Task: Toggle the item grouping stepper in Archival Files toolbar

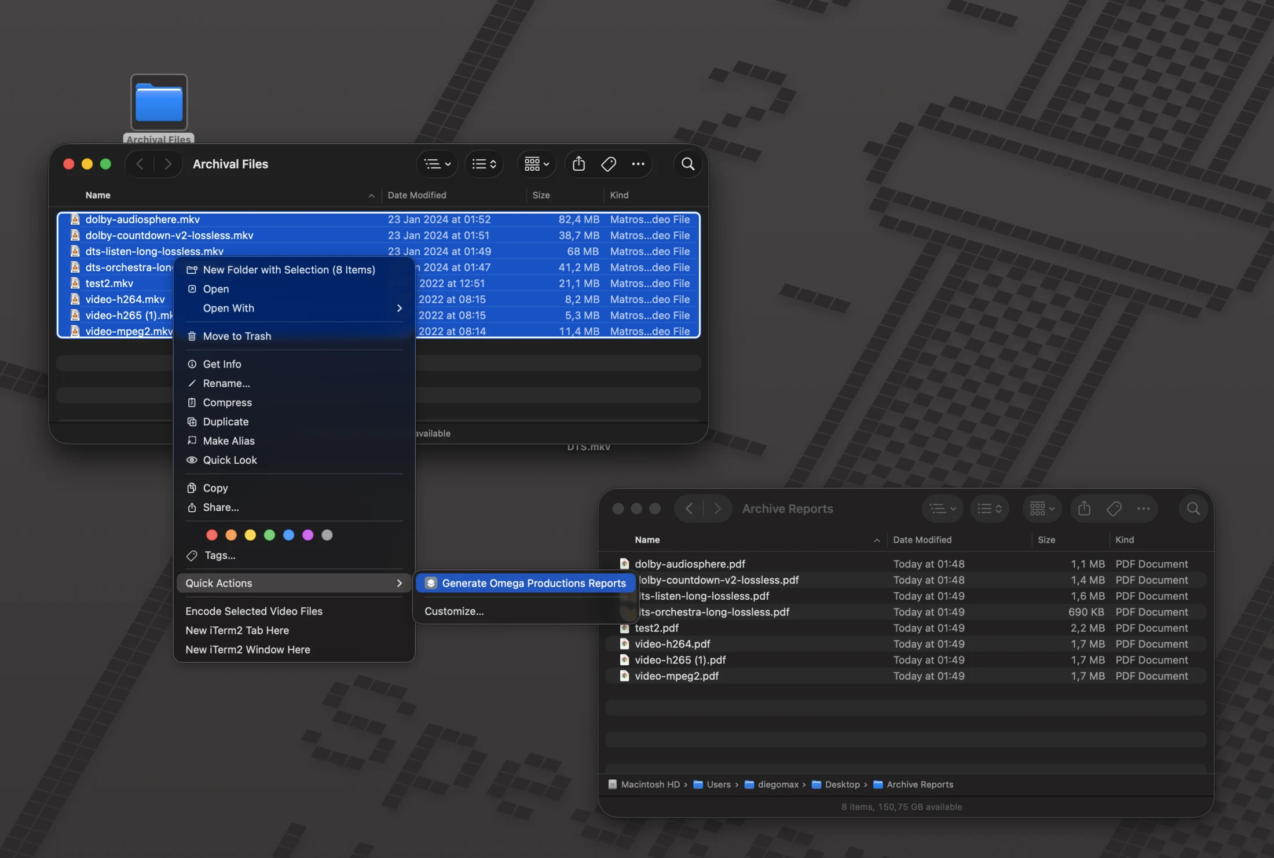Action: tap(484, 164)
